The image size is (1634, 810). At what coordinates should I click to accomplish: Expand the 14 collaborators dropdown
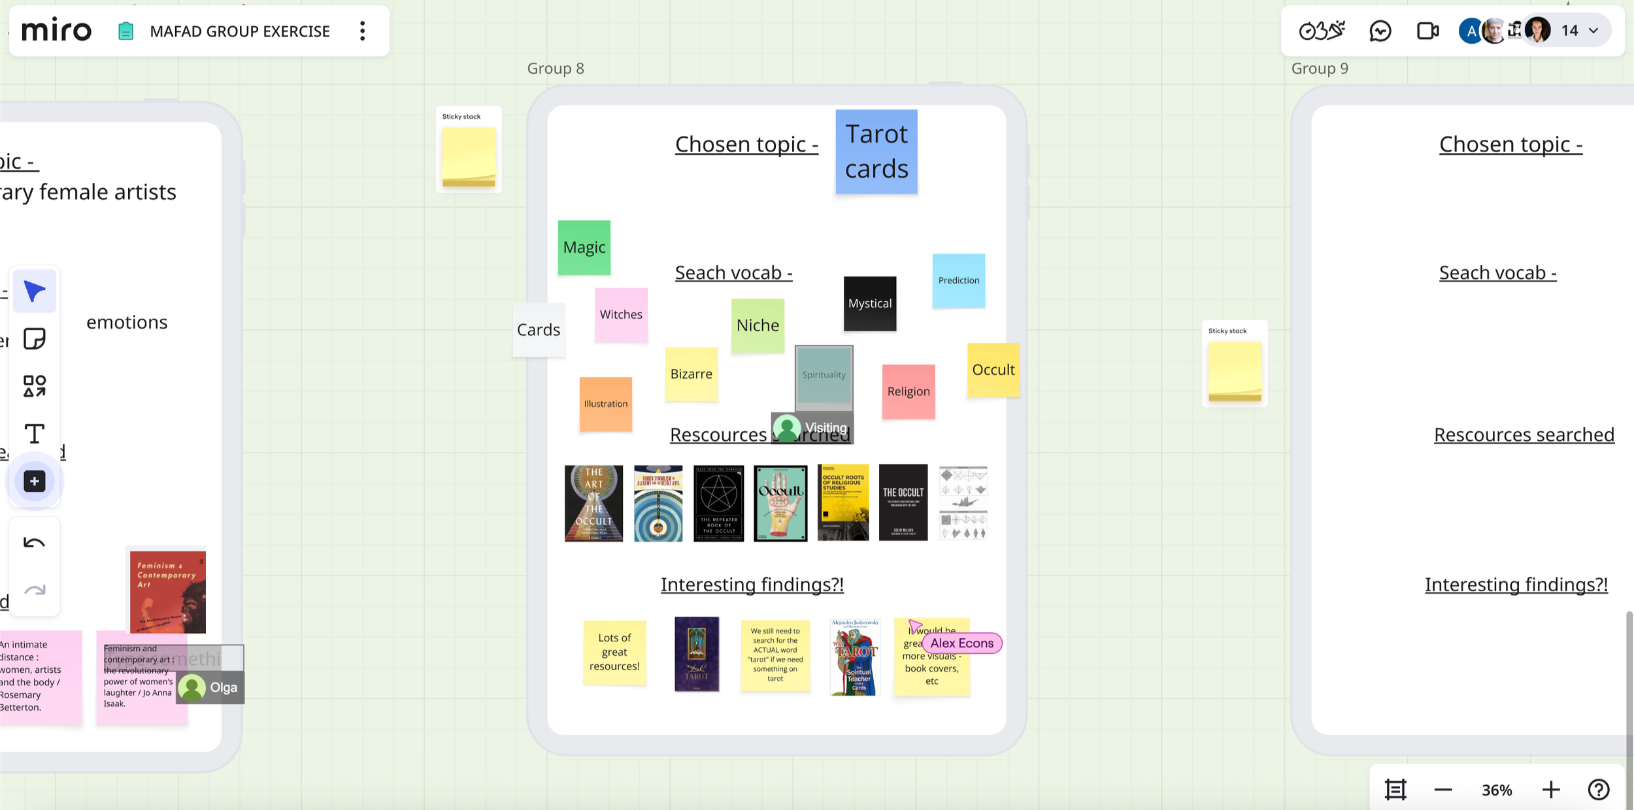point(1594,31)
